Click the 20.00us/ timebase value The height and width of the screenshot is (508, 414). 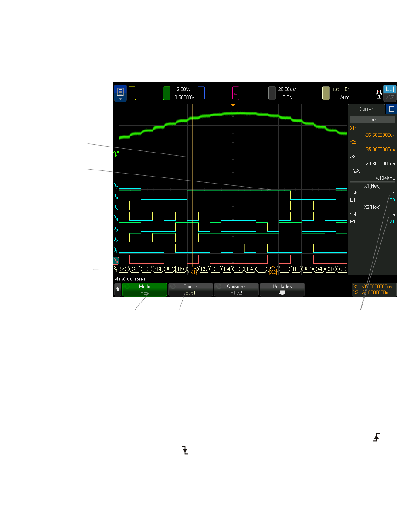[288, 89]
